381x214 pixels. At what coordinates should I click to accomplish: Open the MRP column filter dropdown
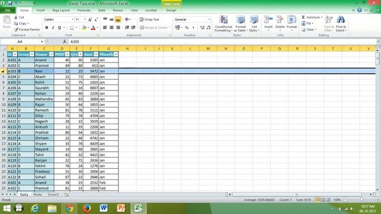tap(67, 54)
